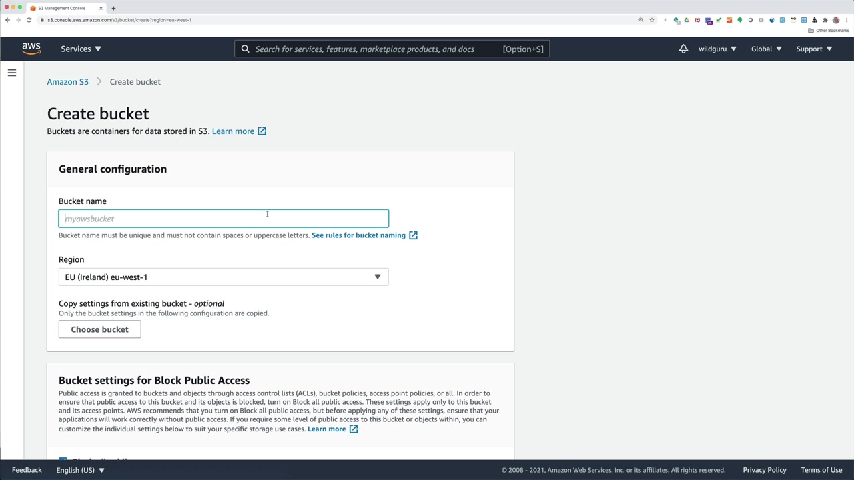Reload the page with the browser refresh icon
The height and width of the screenshot is (480, 854).
coord(29,20)
